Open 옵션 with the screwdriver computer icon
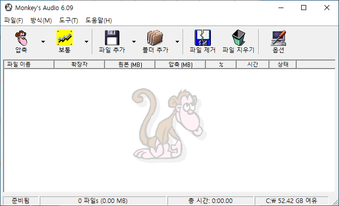The width and height of the screenshot is (339, 206). (x=278, y=38)
